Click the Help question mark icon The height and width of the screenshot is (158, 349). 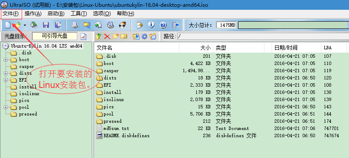pos(163,25)
